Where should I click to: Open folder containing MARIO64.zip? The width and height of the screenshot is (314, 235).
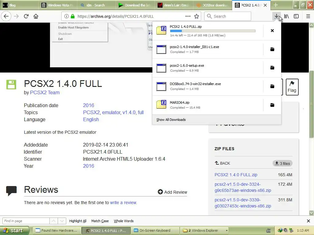272,105
